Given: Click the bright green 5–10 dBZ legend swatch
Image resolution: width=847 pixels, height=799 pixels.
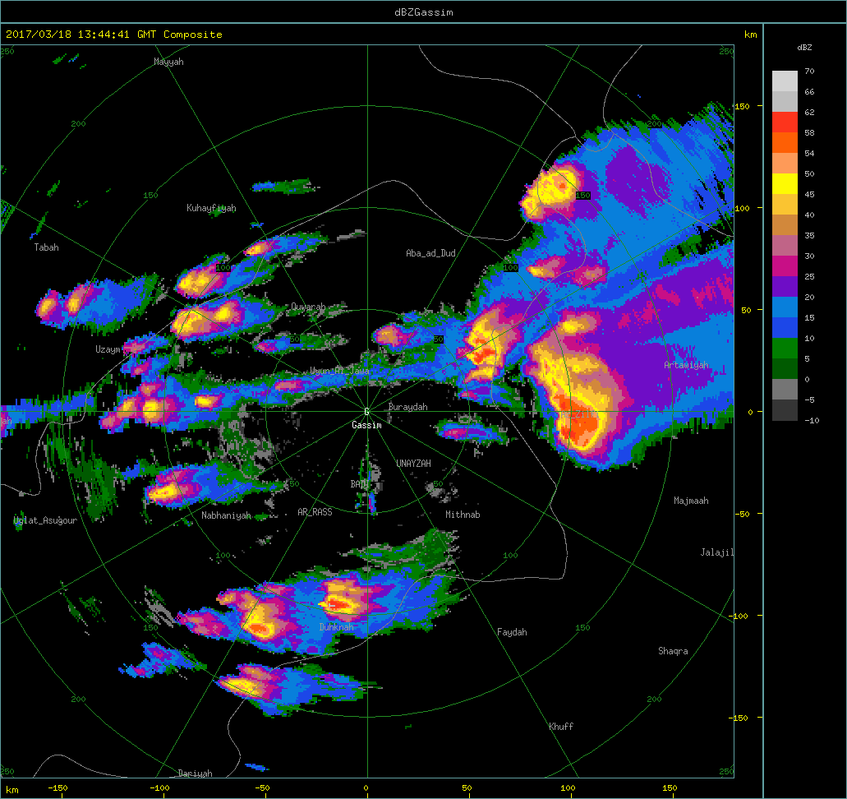Looking at the screenshot, I should click(785, 349).
